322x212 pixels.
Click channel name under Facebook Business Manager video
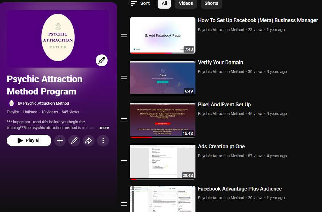[221, 30]
